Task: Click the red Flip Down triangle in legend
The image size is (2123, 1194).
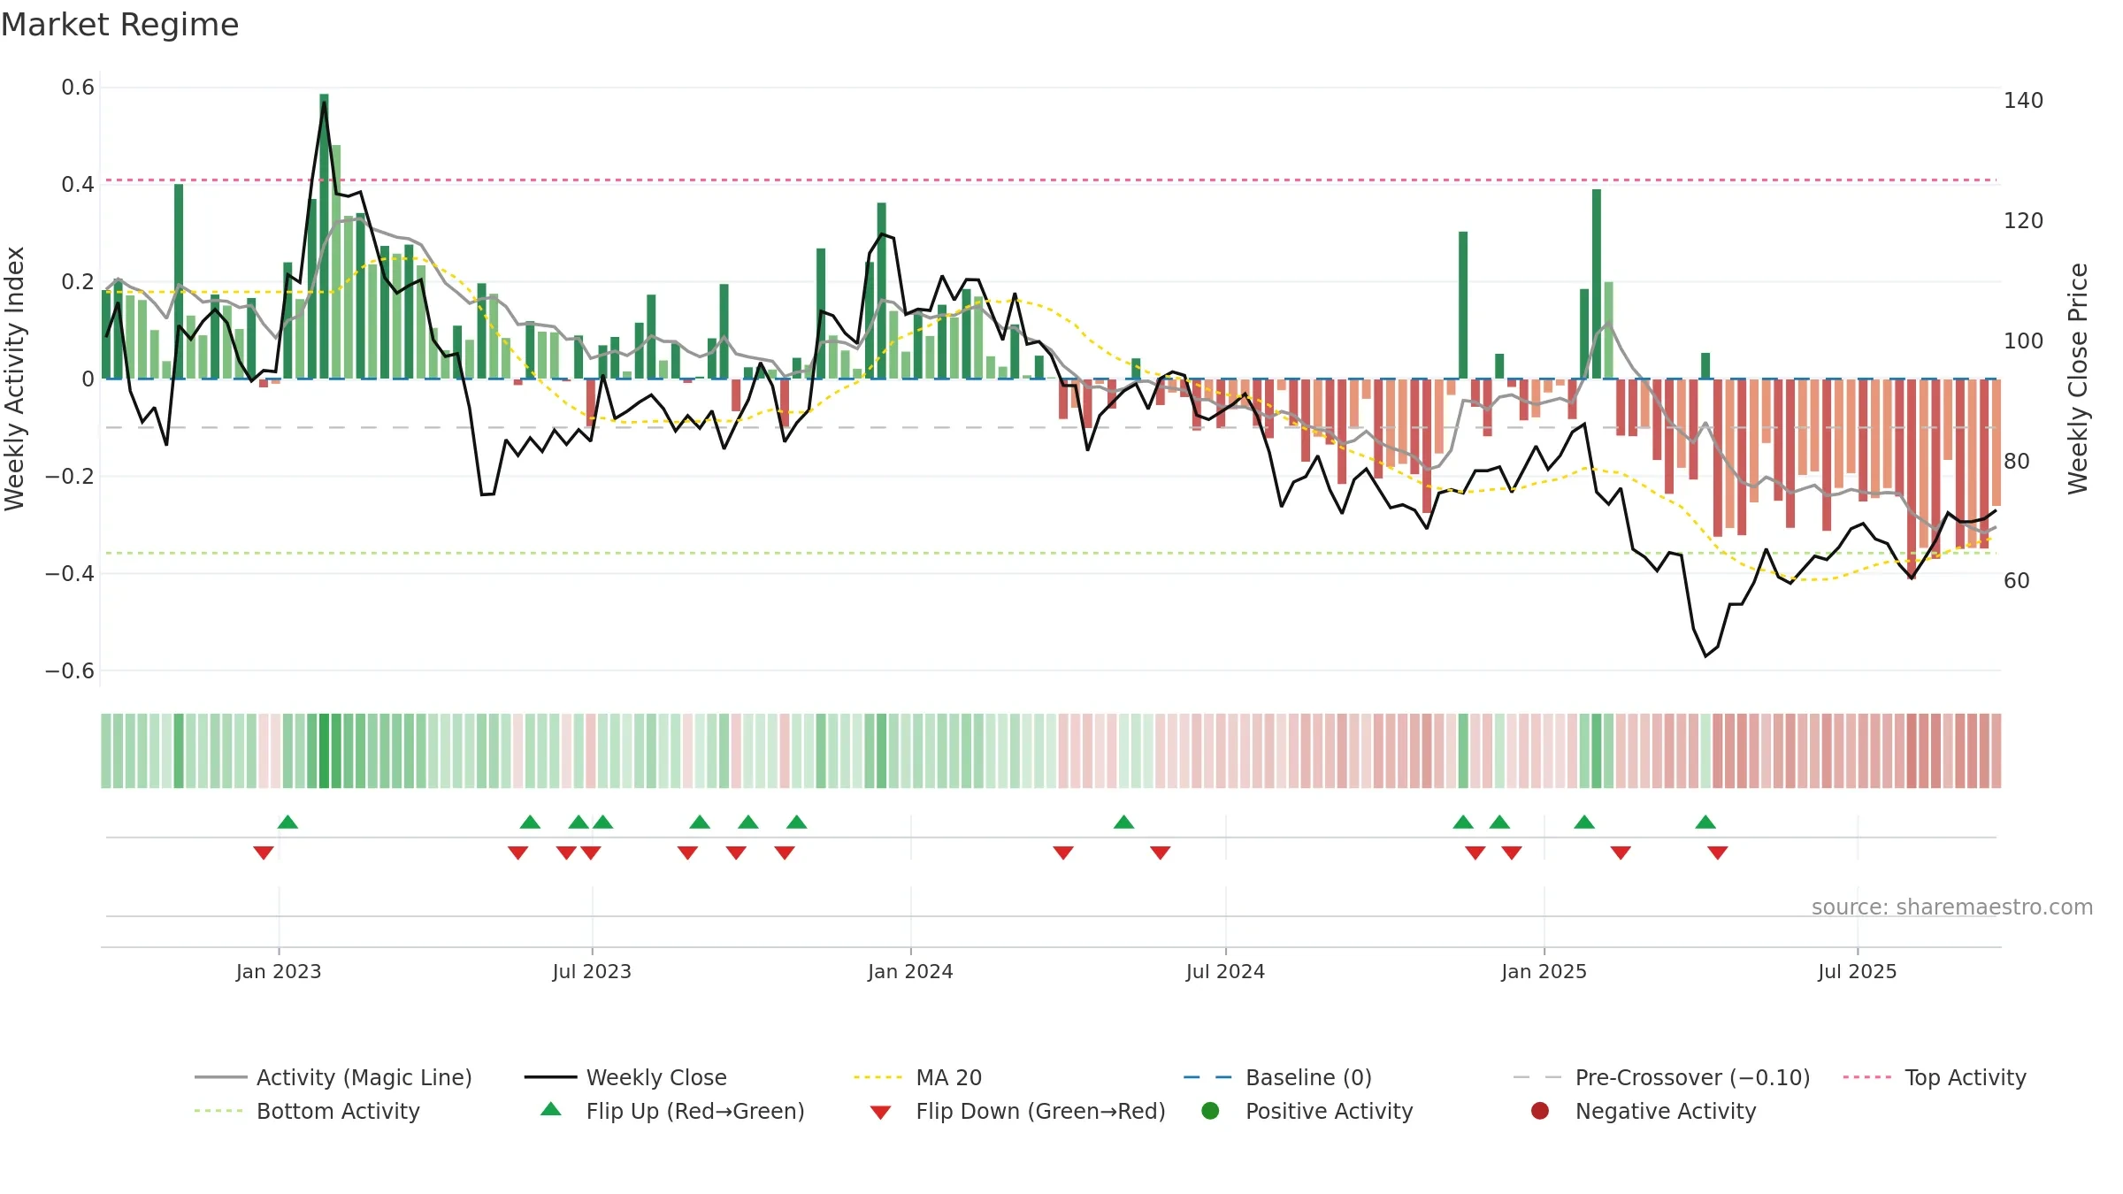Action: pos(880,1113)
